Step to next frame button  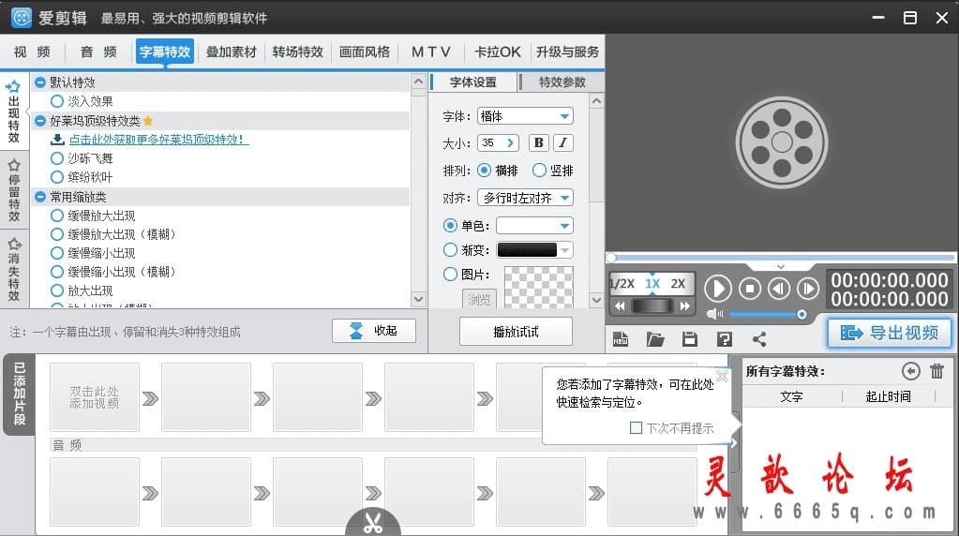tap(808, 288)
